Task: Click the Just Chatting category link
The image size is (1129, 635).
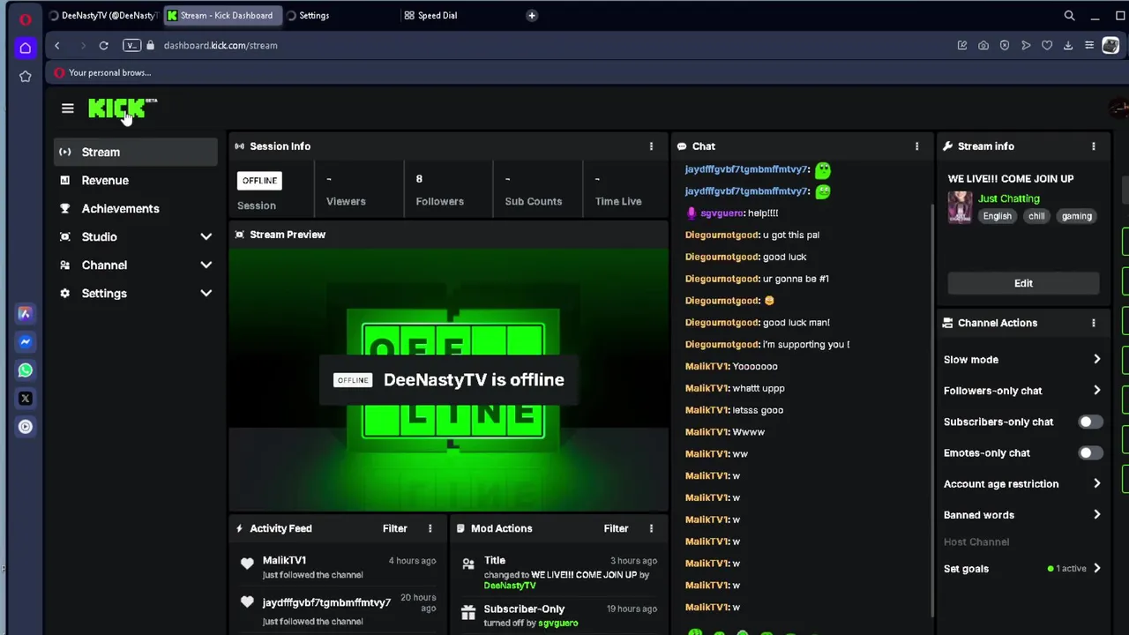Action: pos(1009,198)
